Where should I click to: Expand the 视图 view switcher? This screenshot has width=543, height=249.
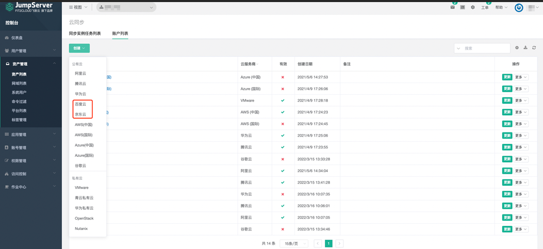(78, 7)
